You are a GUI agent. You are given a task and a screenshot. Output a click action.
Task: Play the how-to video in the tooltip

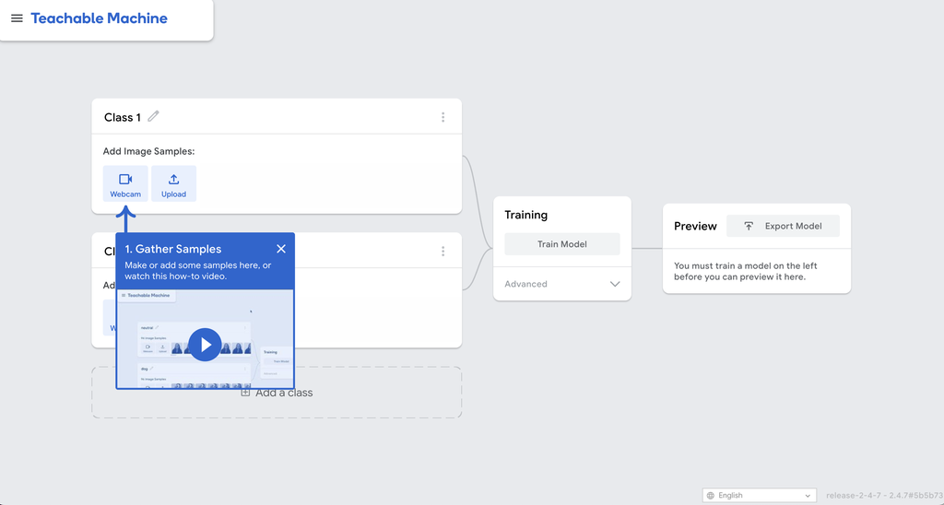click(205, 345)
